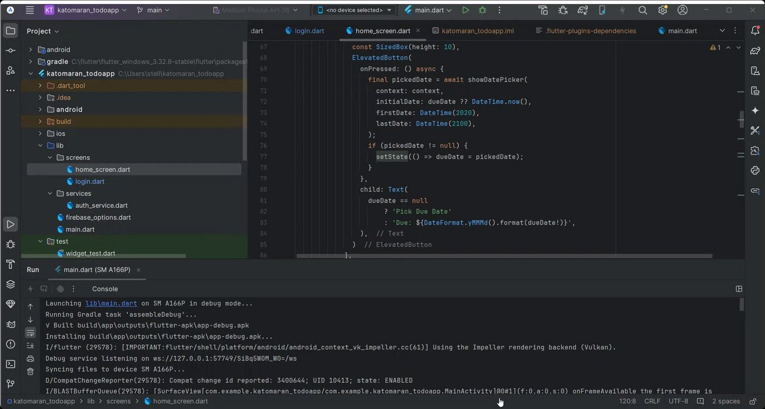Click the green Run button in toolbar
Viewport: 765px width, 409px height.
coord(466,10)
